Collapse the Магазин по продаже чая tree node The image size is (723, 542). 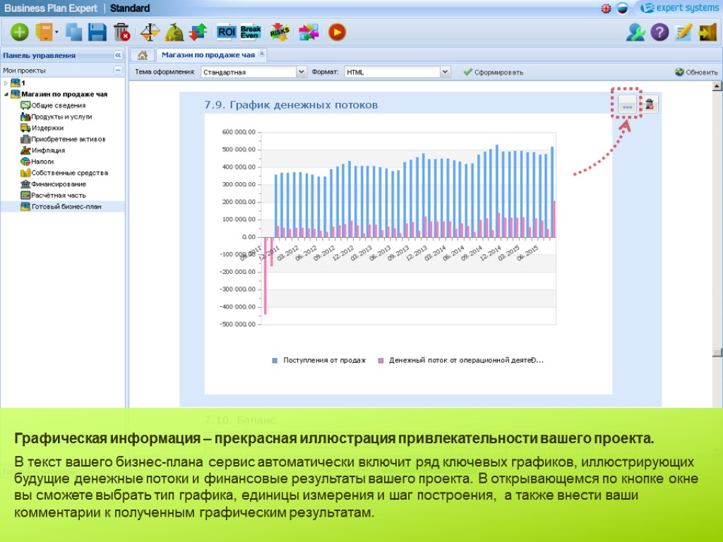point(6,94)
